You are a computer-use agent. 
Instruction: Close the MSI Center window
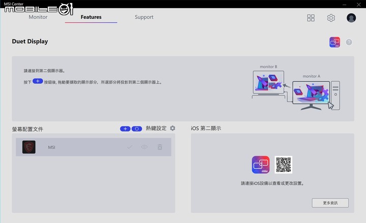tap(359, 5)
